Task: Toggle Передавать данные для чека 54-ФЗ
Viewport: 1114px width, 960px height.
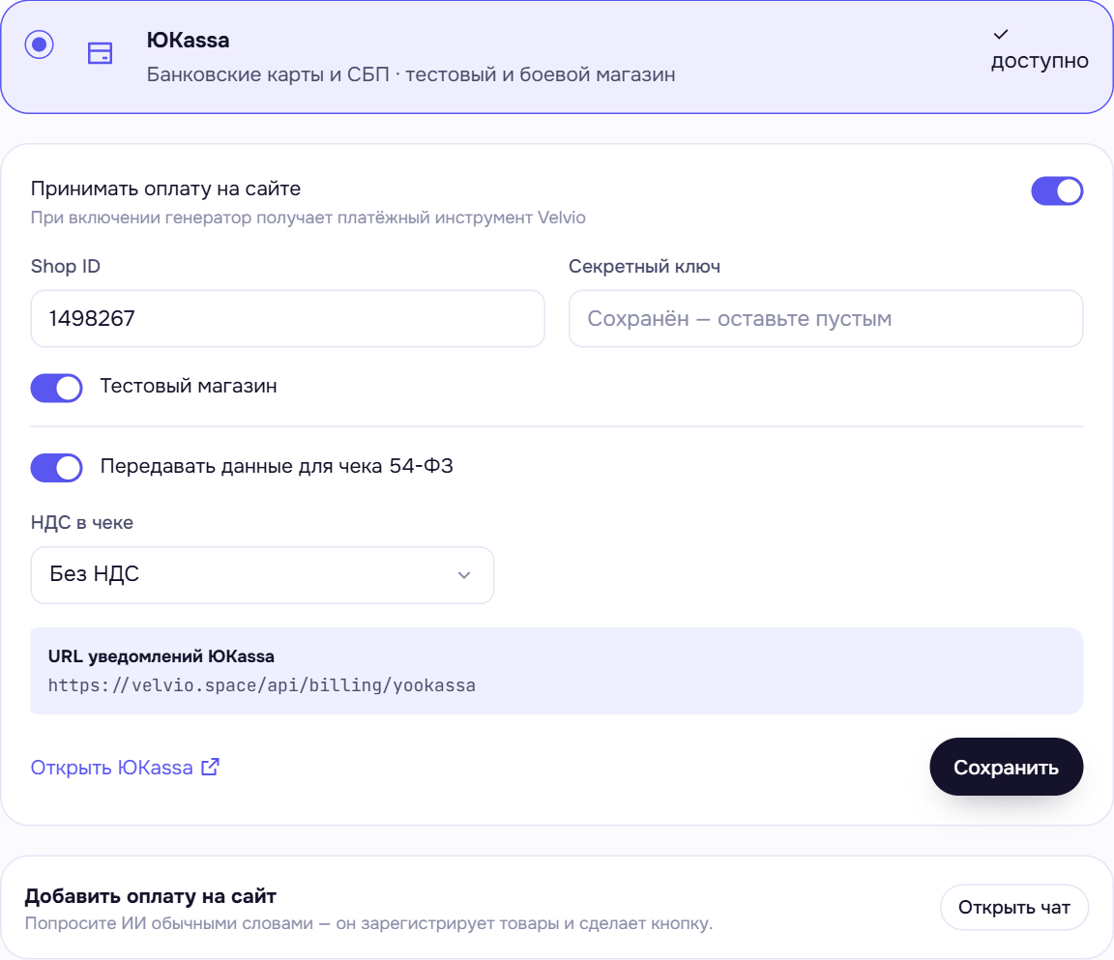Action: click(x=56, y=467)
